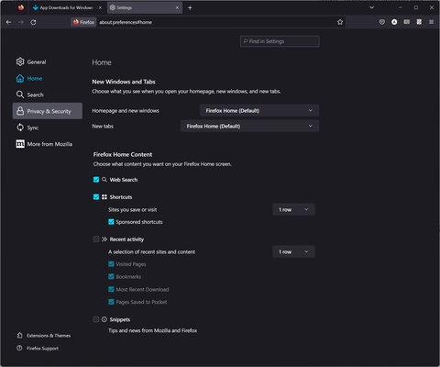This screenshot has height=367, width=440.
Task: Uncheck the Web Search checkbox
Action: click(96, 180)
